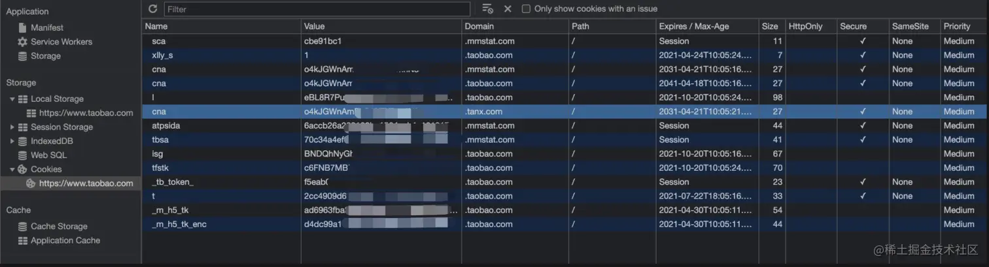Click the Application Cache grid icon

(x=23, y=240)
